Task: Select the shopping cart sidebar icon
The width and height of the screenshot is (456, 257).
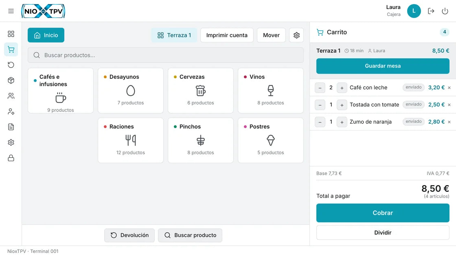Action: pos(11,49)
